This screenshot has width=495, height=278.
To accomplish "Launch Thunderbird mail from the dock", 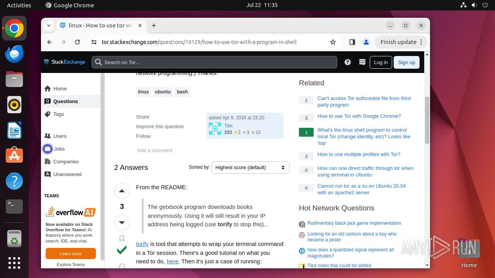I will [x=14, y=54].
